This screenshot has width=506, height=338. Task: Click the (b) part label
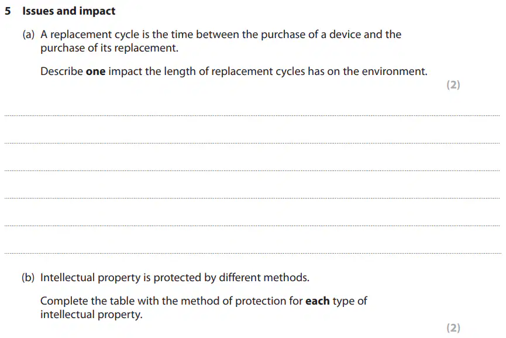coord(28,278)
